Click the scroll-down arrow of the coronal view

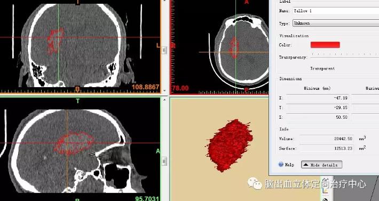pos(164,91)
